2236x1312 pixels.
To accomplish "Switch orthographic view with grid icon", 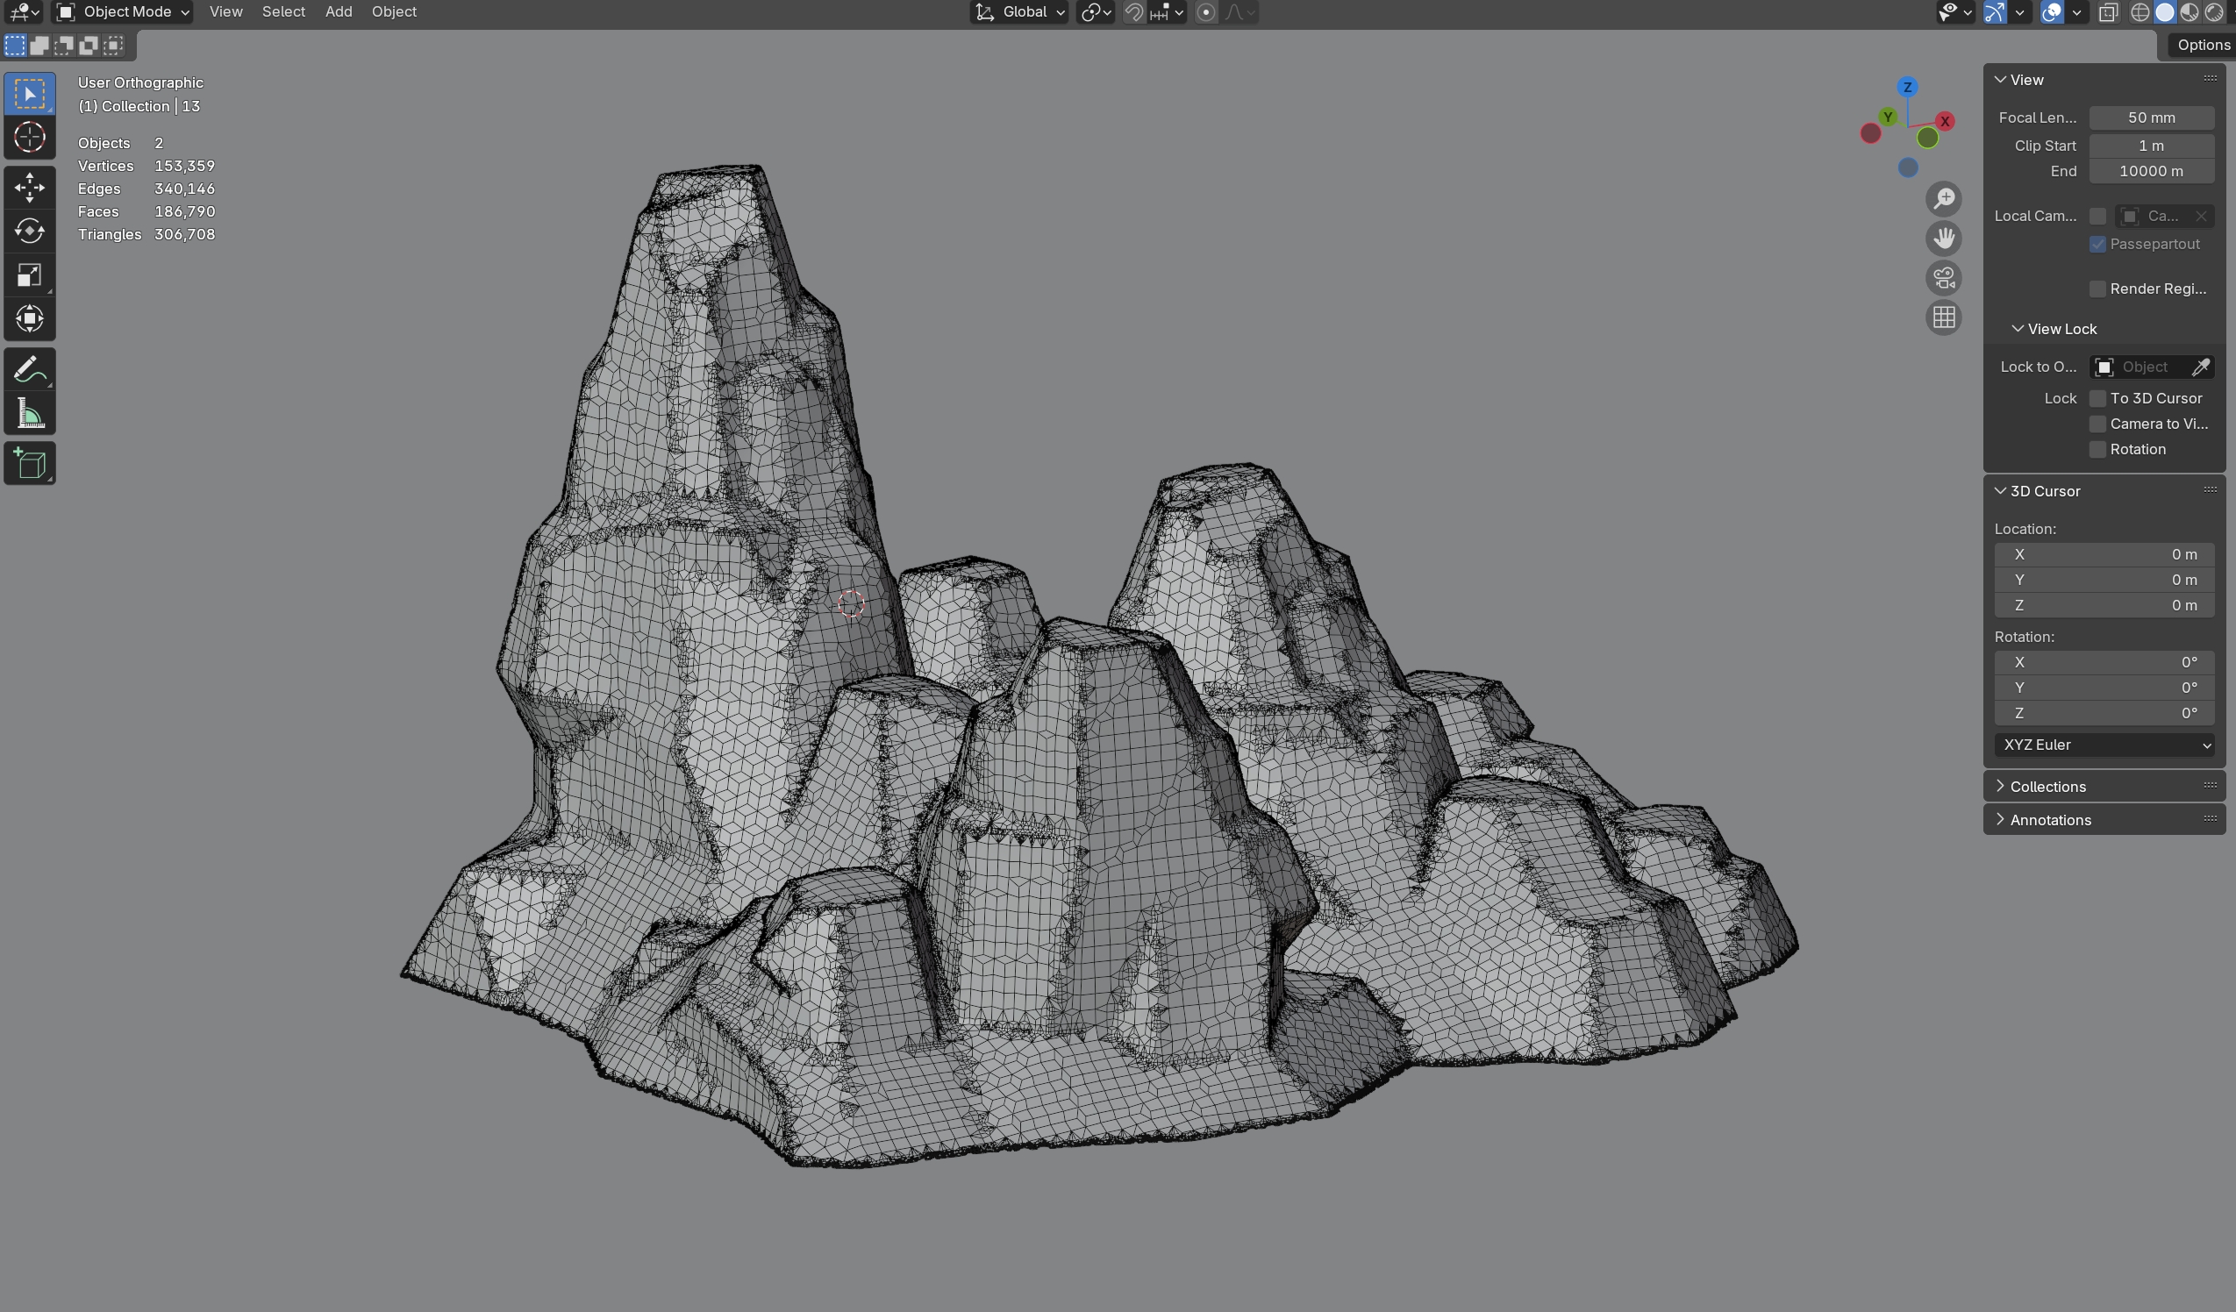I will (1943, 317).
